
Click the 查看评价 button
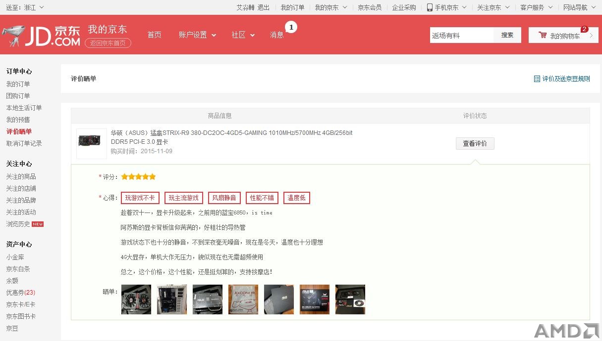click(x=475, y=143)
